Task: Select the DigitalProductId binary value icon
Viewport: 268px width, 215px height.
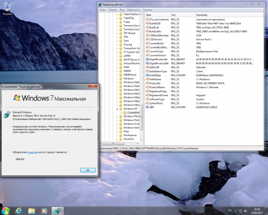Action: 147,59
